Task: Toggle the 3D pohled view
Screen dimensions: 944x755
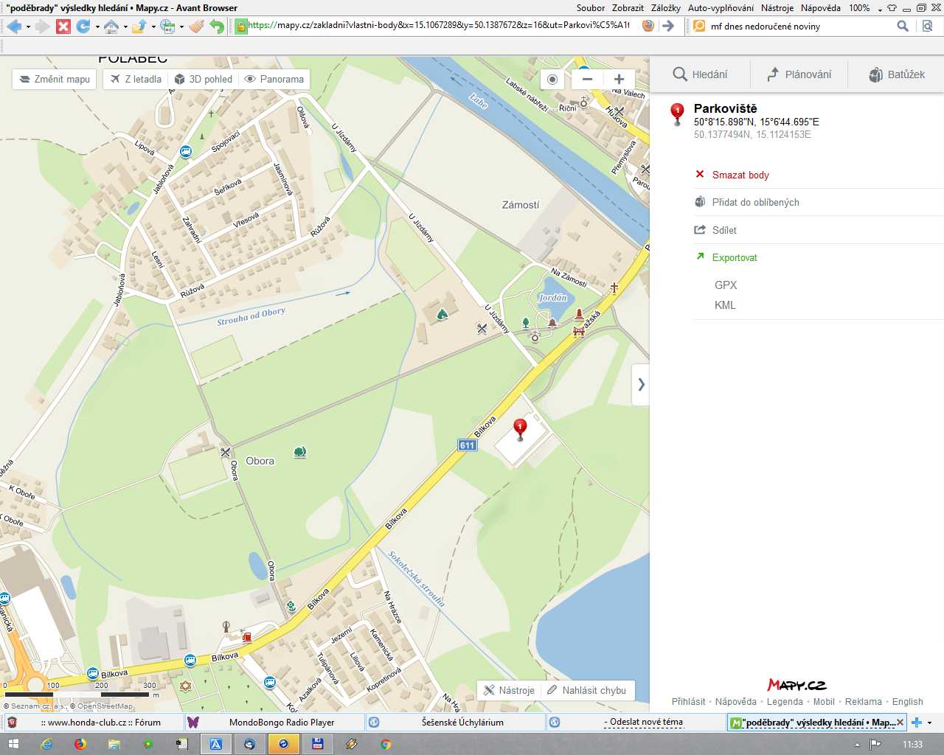Action: pyautogui.click(x=203, y=79)
